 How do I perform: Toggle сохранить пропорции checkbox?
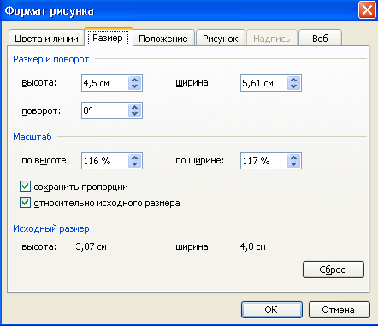click(25, 187)
